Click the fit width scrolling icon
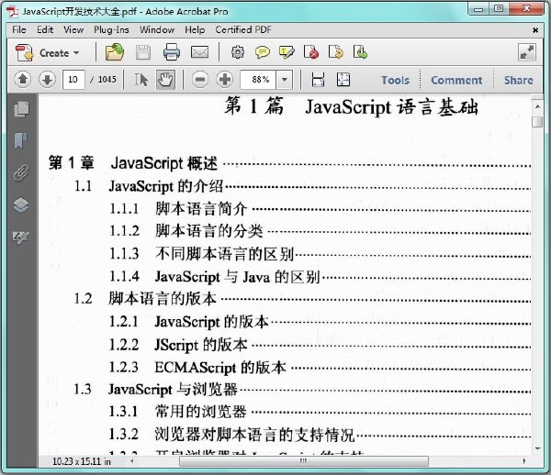551x475 pixels. (x=318, y=80)
